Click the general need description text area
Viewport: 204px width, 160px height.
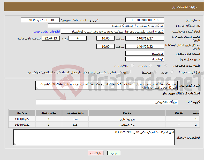(107, 85)
